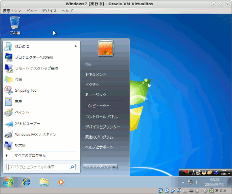
Task: Click the Start menu search magnifier
Action: coord(72,167)
